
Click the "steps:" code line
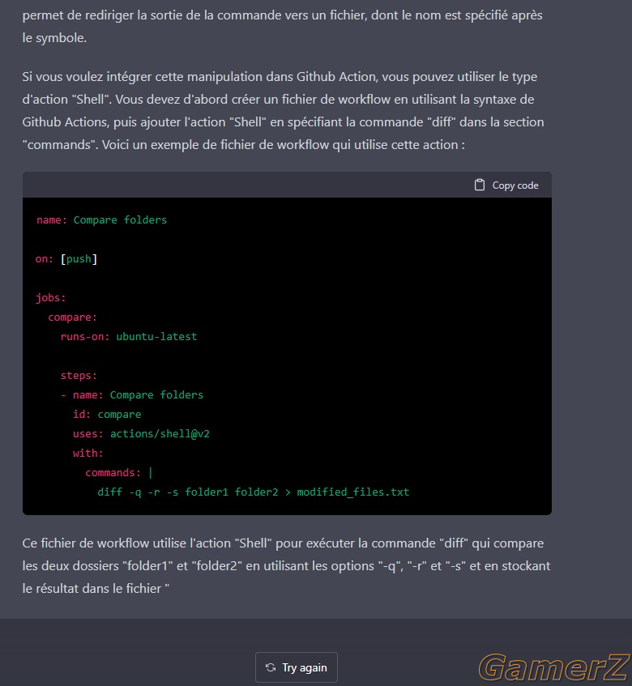(x=79, y=375)
